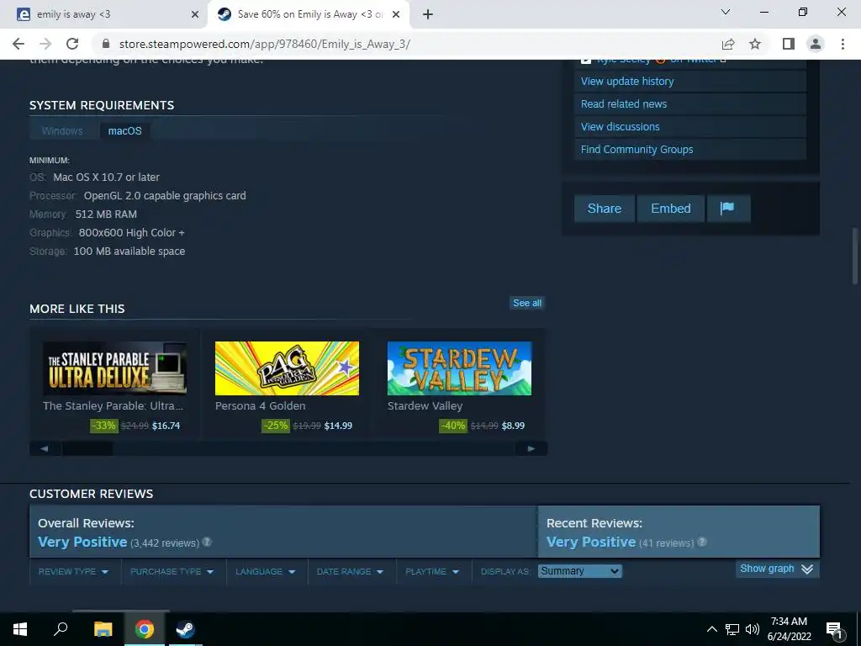Bookmark this page with the star icon

click(755, 44)
